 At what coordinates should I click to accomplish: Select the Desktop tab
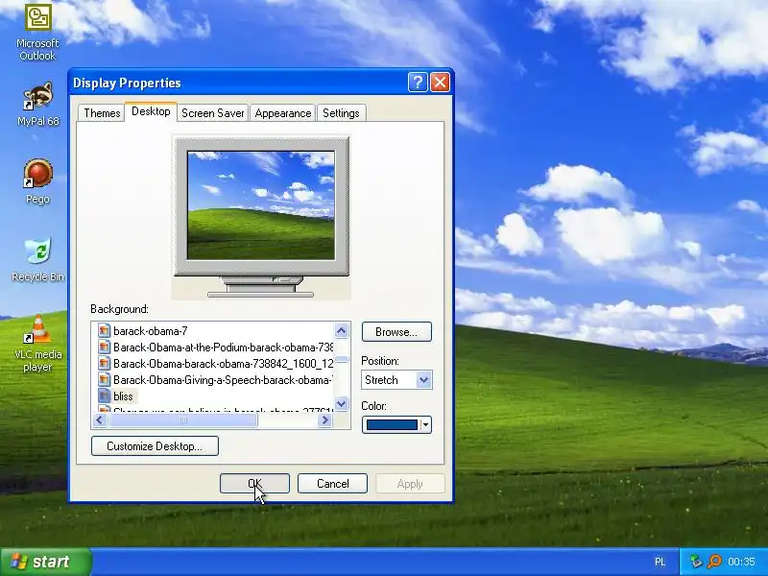coord(151,111)
